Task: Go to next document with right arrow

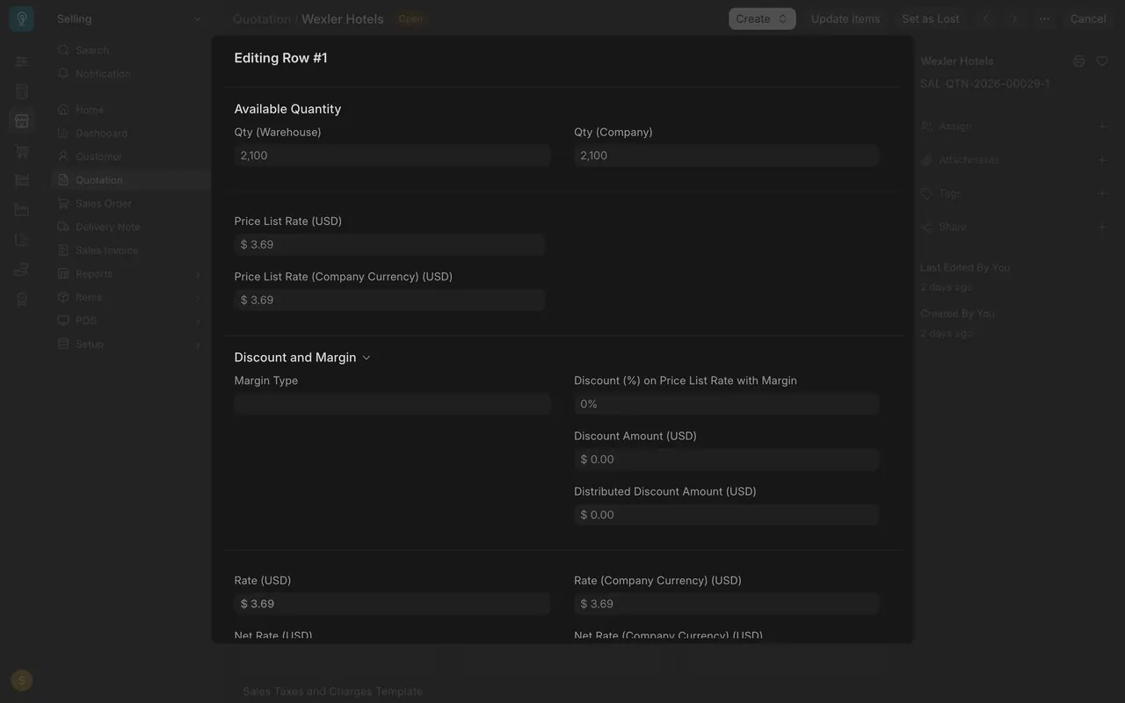Action: [x=1014, y=18]
